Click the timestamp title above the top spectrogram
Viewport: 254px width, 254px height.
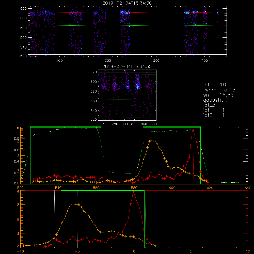coord(127,3)
